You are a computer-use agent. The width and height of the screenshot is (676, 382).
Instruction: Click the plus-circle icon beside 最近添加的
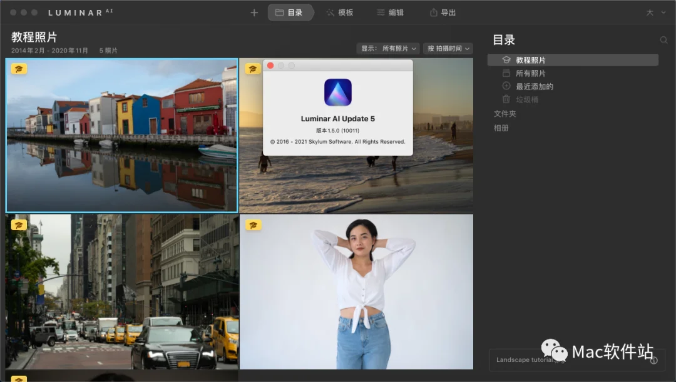coord(506,86)
